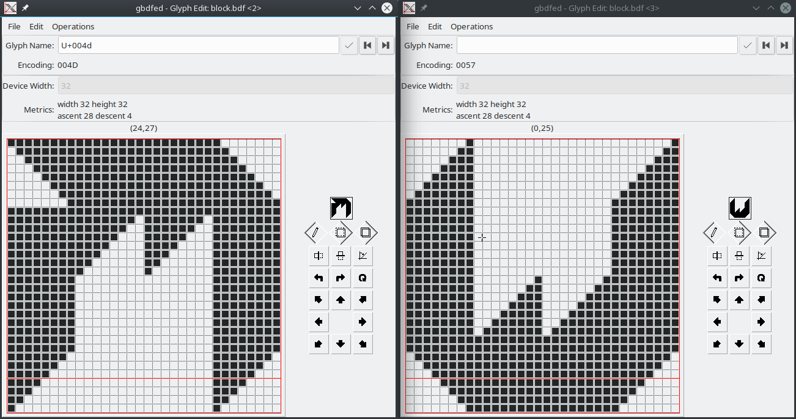Shift glyph right in left window
The image size is (796, 419).
click(x=363, y=322)
